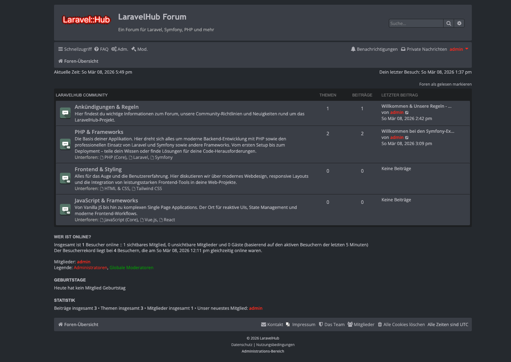Select FAQ in the navigation bar
The width and height of the screenshot is (511, 362).
[104, 49]
